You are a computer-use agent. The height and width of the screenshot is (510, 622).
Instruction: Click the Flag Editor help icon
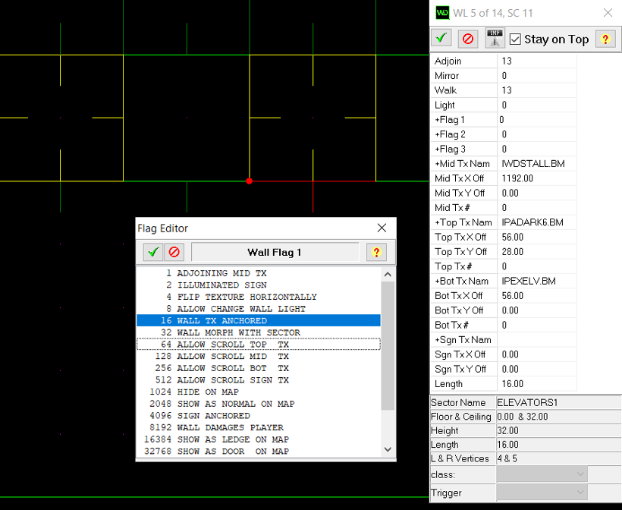[x=377, y=252]
